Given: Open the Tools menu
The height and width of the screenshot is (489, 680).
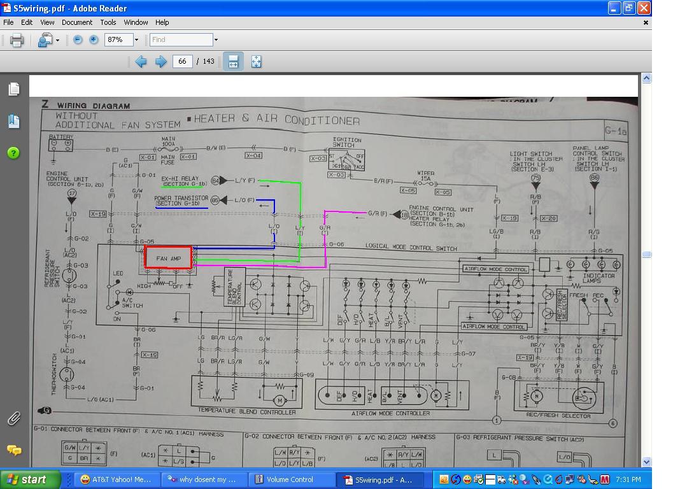Looking at the screenshot, I should click(x=108, y=22).
